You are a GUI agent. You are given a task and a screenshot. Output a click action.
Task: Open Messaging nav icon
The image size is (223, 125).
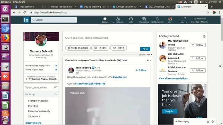coord(144,20)
